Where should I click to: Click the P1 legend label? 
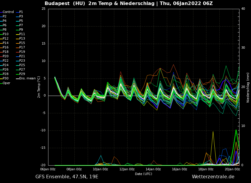[21, 12]
